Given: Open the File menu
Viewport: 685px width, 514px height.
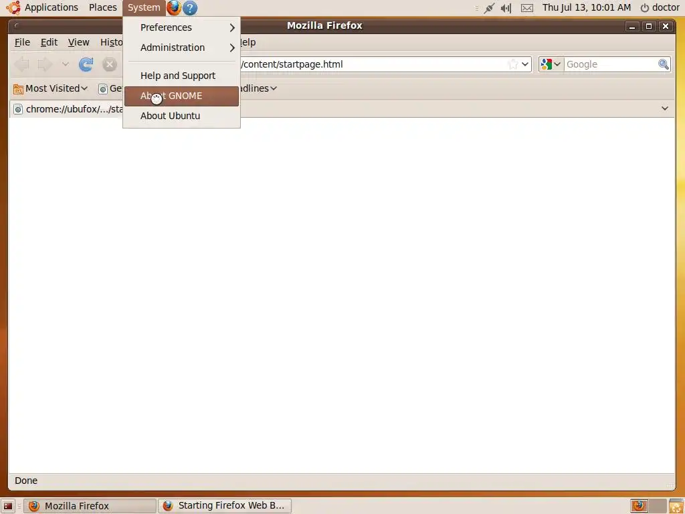Looking at the screenshot, I should pyautogui.click(x=22, y=42).
